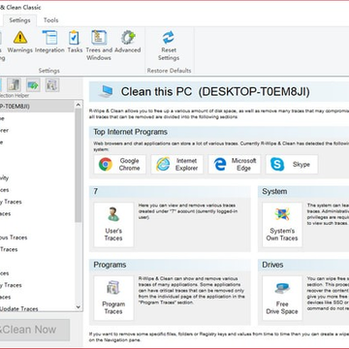Open the Integration settings
Screen dimensions: 349x349
click(49, 42)
